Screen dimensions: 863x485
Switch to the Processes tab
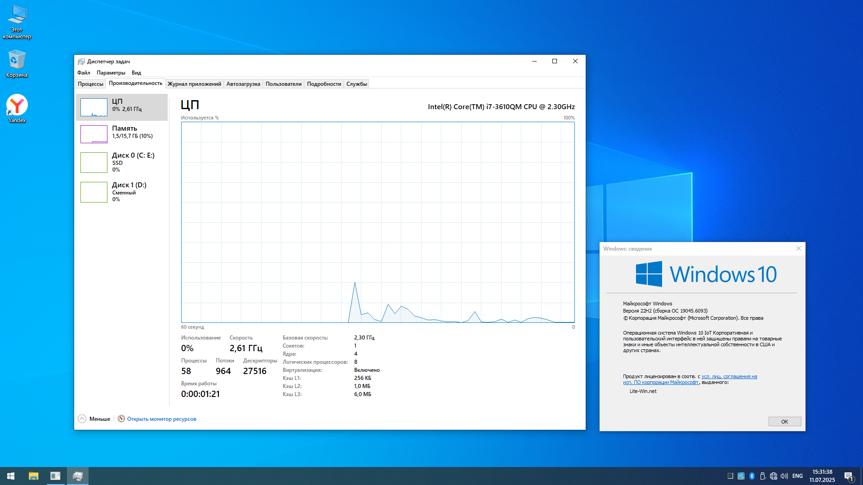click(90, 84)
